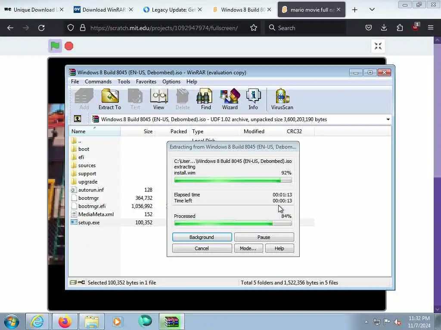This screenshot has width=441, height=330.
Task: Open uBlock extension icon in toolbar
Action: tap(416, 27)
